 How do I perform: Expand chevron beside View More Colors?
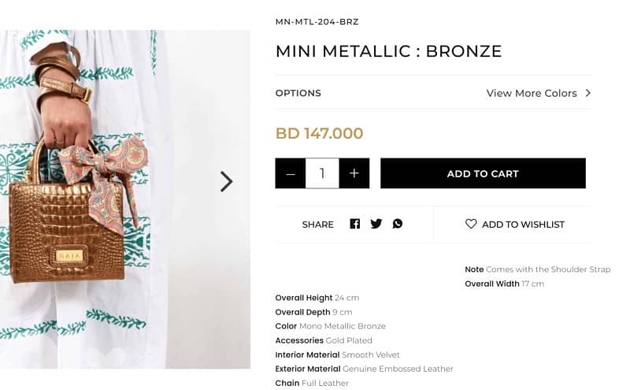coord(587,93)
